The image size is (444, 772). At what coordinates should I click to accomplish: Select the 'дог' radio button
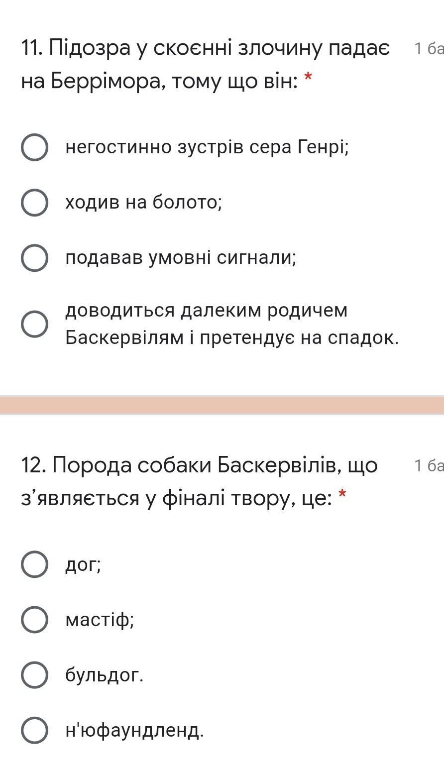pos(34,564)
